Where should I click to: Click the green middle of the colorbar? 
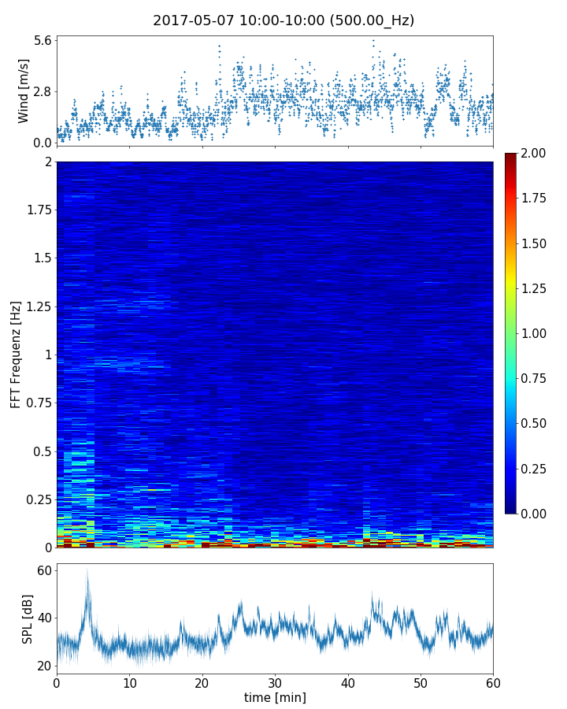(511, 333)
